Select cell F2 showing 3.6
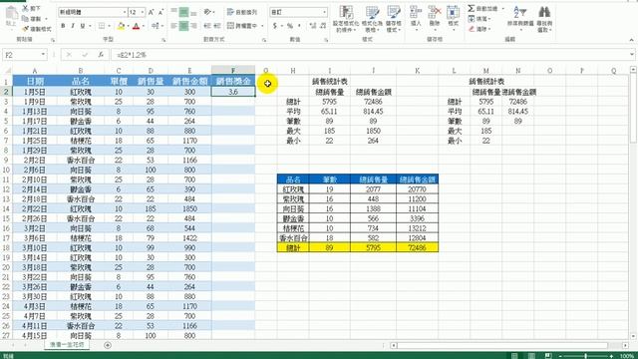The image size is (638, 359). (233, 92)
